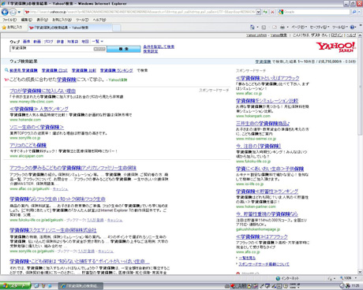Open a new blank browser tab
This screenshot has width=363, height=290.
(x=117, y=28)
